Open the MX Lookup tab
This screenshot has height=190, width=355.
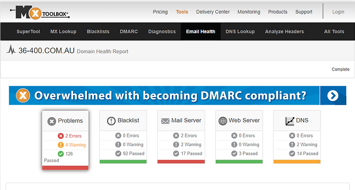click(63, 32)
